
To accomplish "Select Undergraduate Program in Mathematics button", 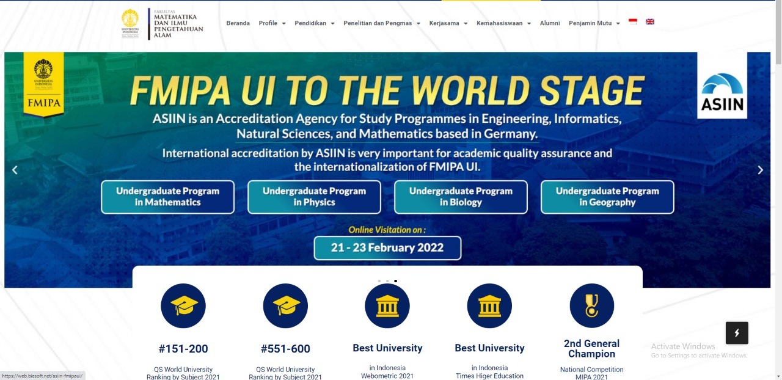I will coord(167,197).
